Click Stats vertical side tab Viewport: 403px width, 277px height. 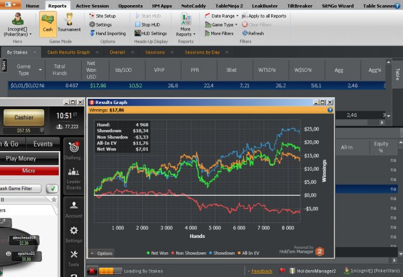point(3,66)
